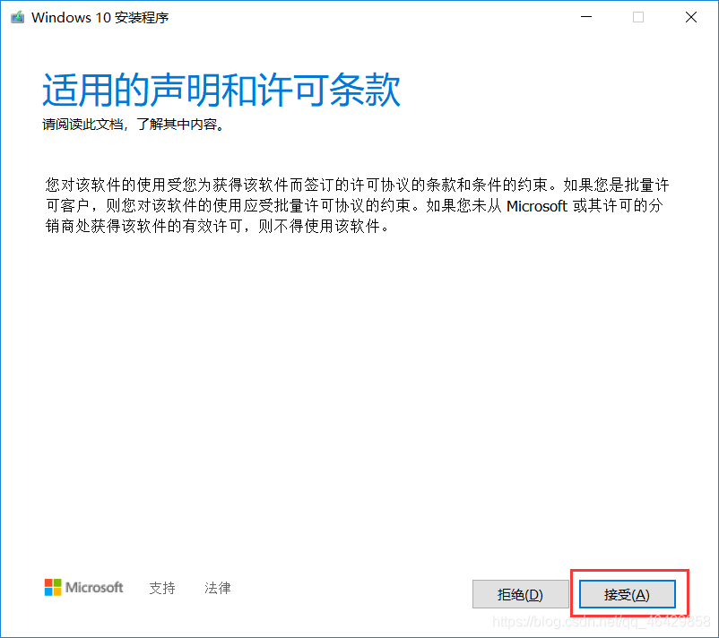Image resolution: width=719 pixels, height=638 pixels.
Task: Click the blog.csdn.net watermark URL text
Action: point(602,622)
